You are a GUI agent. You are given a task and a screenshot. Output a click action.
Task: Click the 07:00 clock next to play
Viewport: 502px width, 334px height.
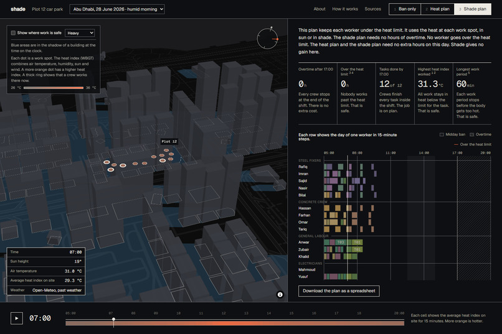click(x=40, y=318)
